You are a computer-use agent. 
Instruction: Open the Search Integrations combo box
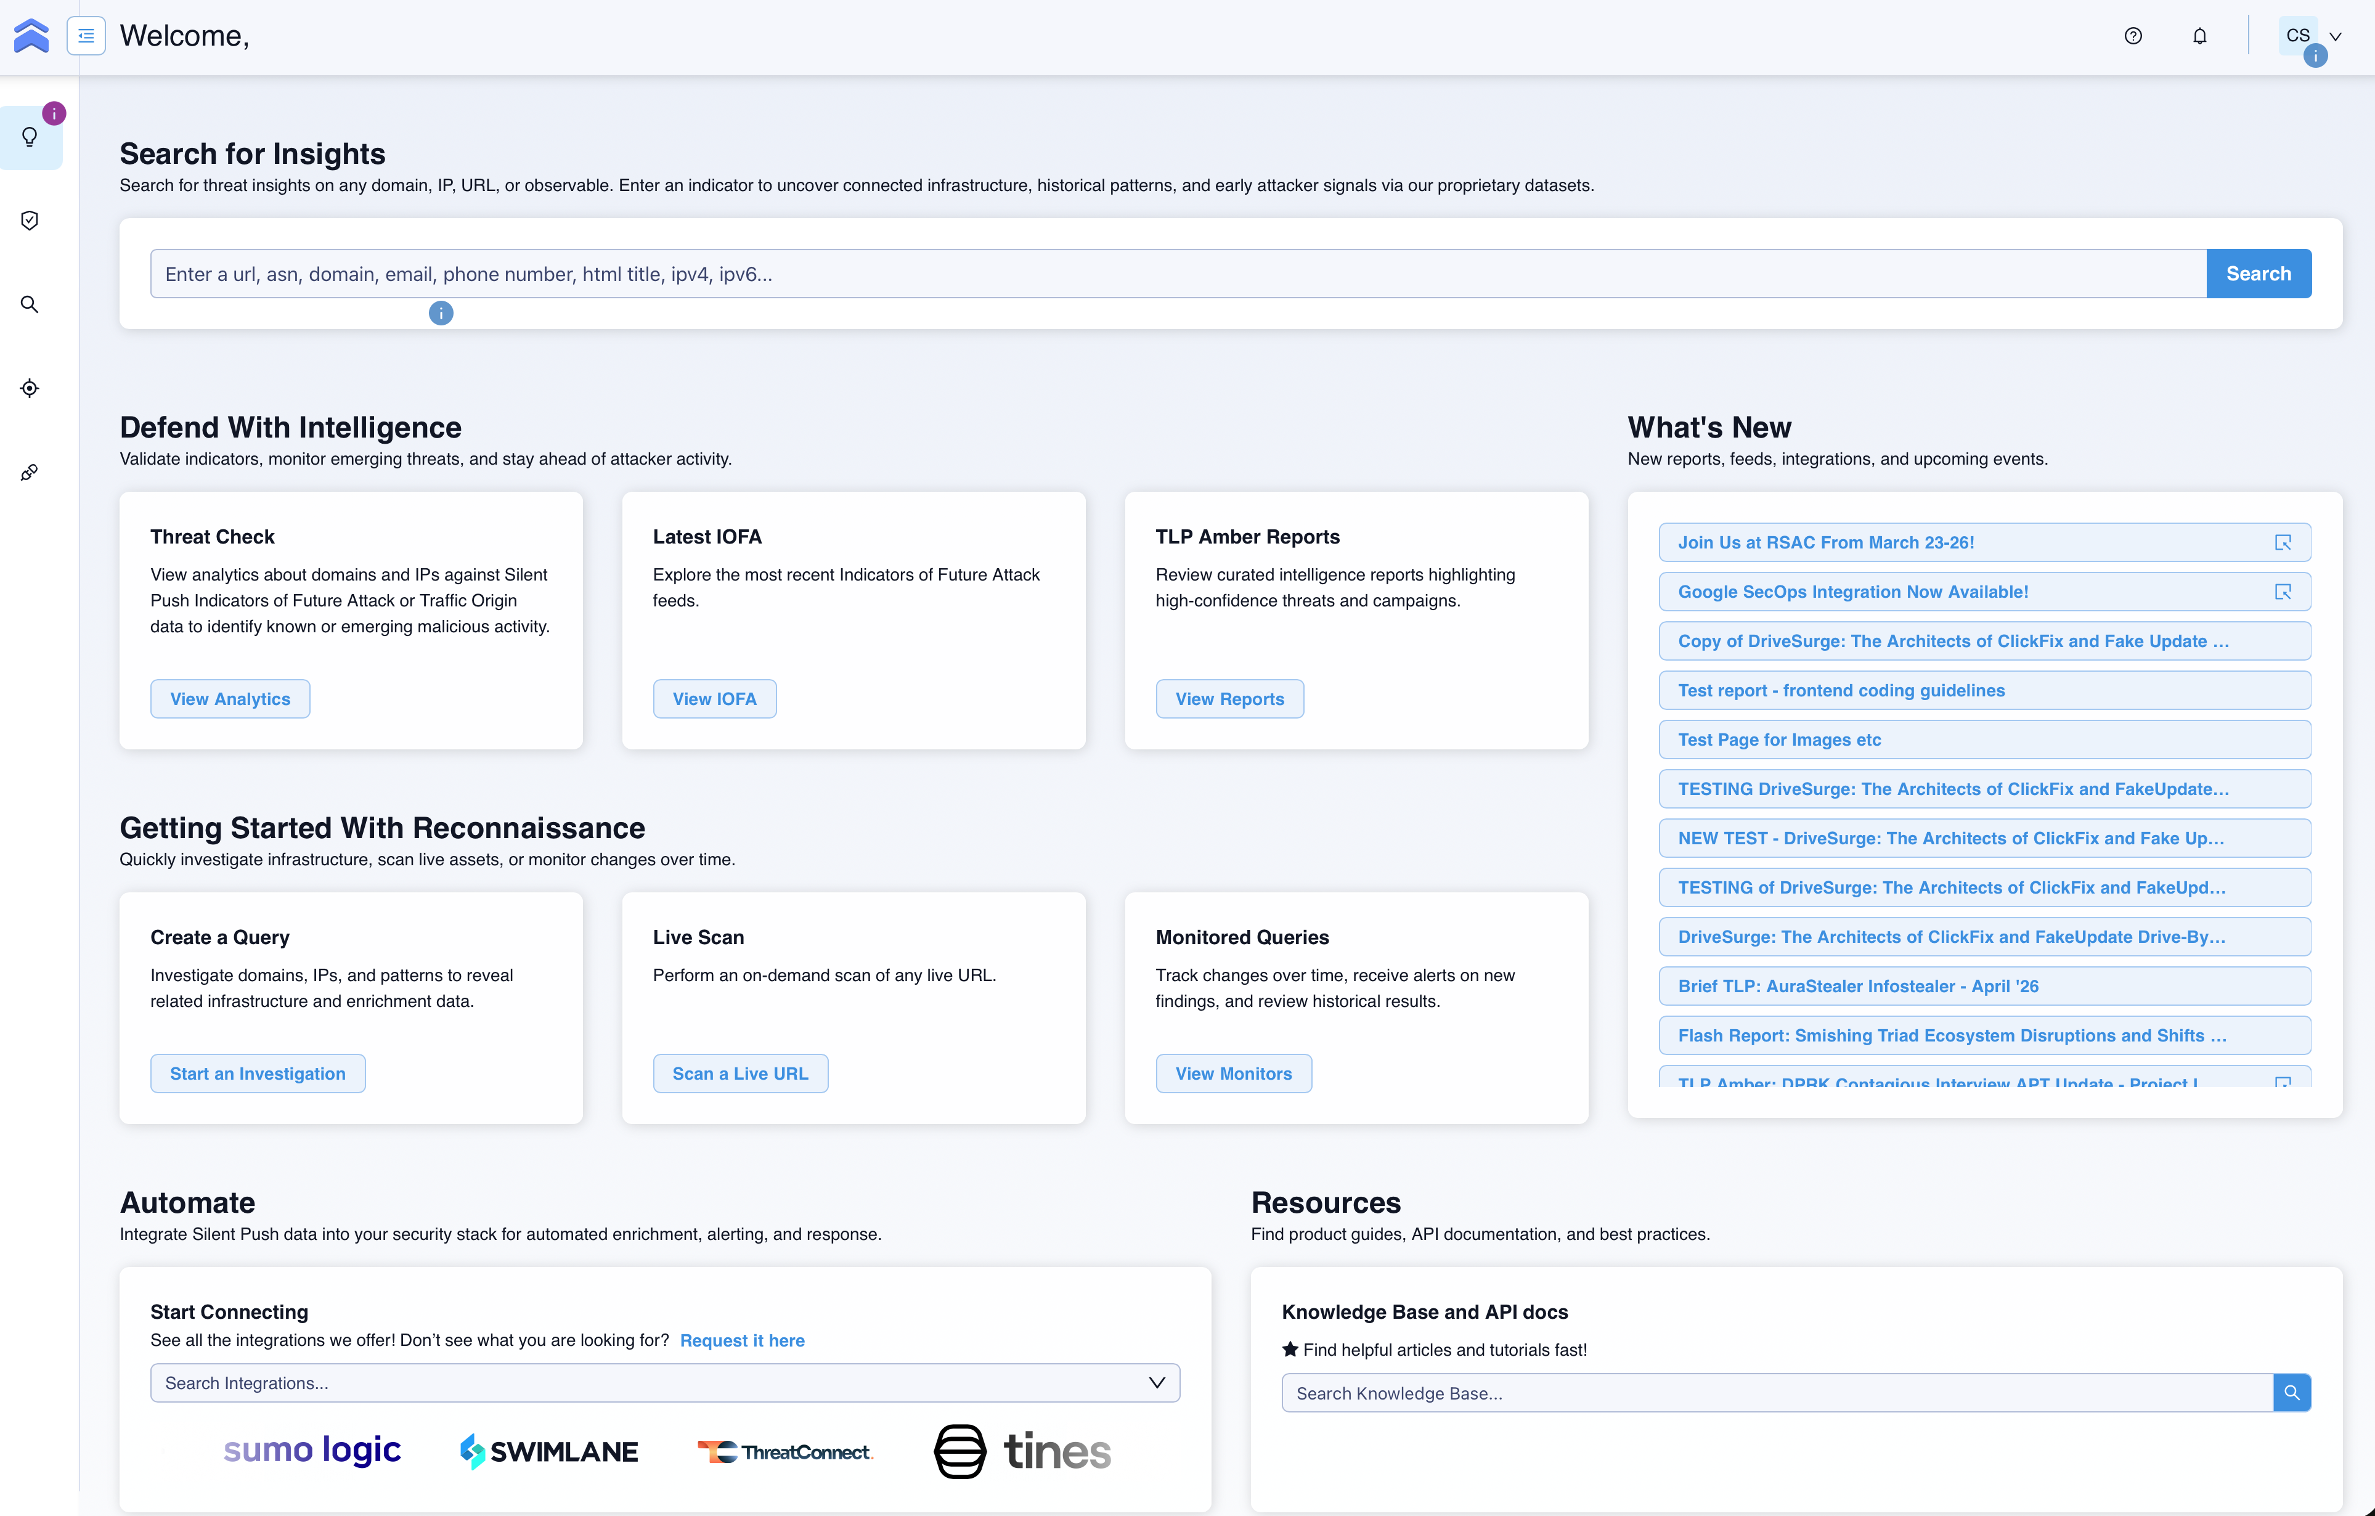click(x=665, y=1383)
